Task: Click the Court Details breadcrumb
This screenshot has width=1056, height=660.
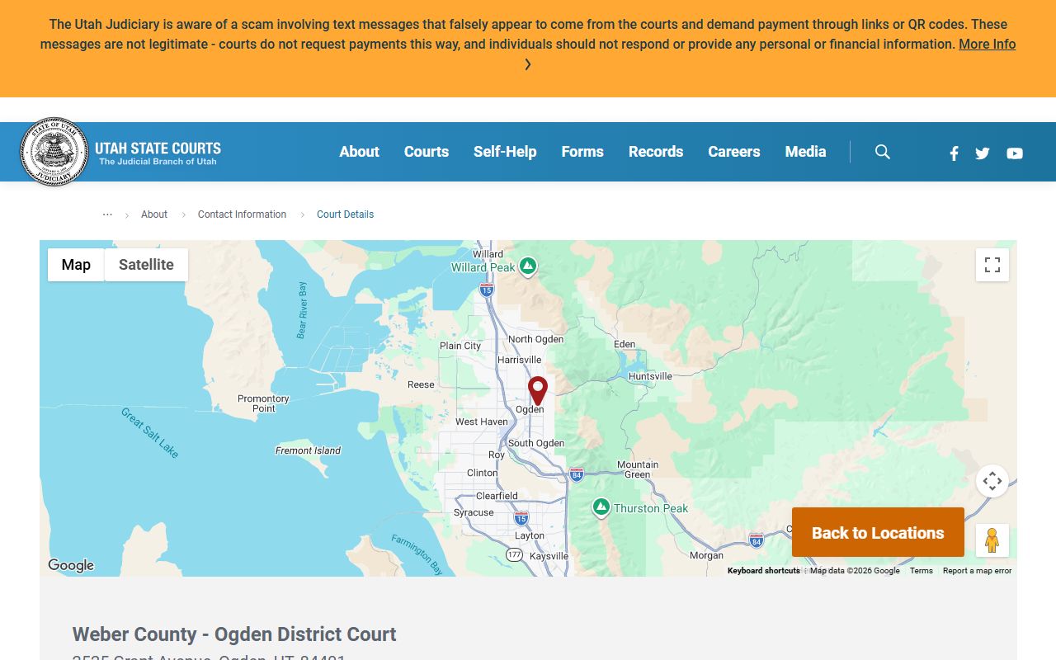Action: [x=346, y=214]
